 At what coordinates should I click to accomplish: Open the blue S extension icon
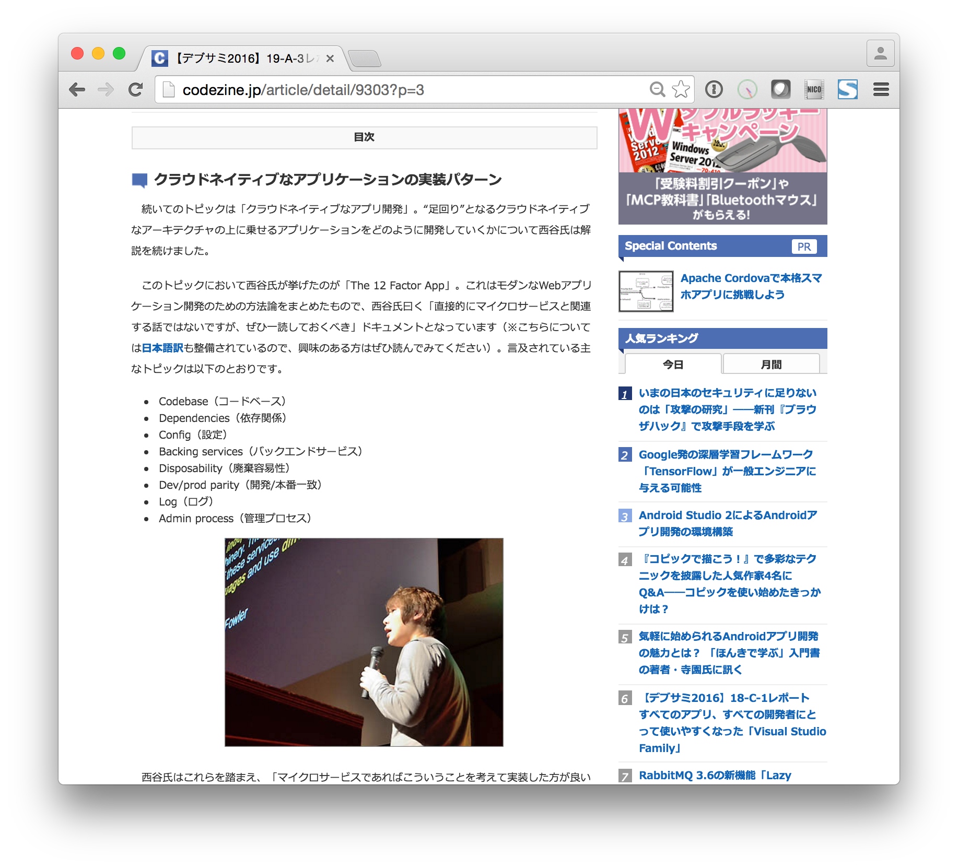tap(847, 89)
